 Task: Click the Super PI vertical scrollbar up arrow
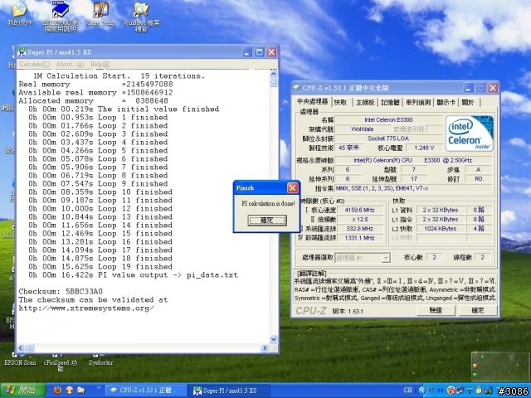(274, 74)
